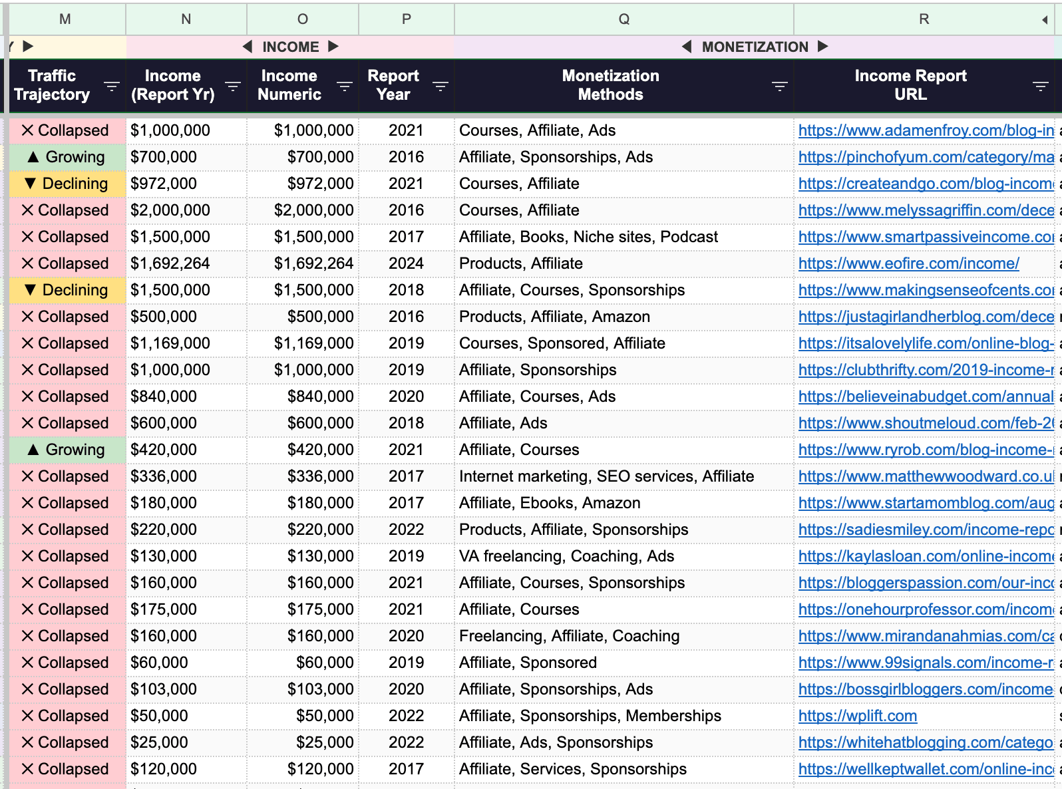Viewport: 1062px width, 789px height.
Task: Open the Income (Report Yr) filter icon
Action: [233, 86]
